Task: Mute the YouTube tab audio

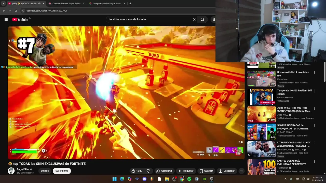Action: coord(39,4)
